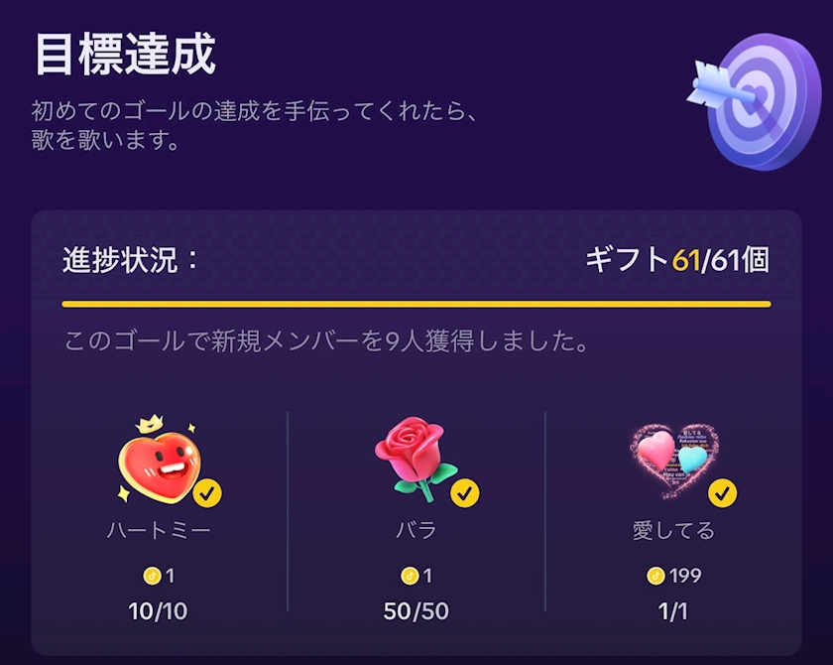The width and height of the screenshot is (833, 665).
Task: Click the coin icon beside 199
Action: (x=655, y=576)
